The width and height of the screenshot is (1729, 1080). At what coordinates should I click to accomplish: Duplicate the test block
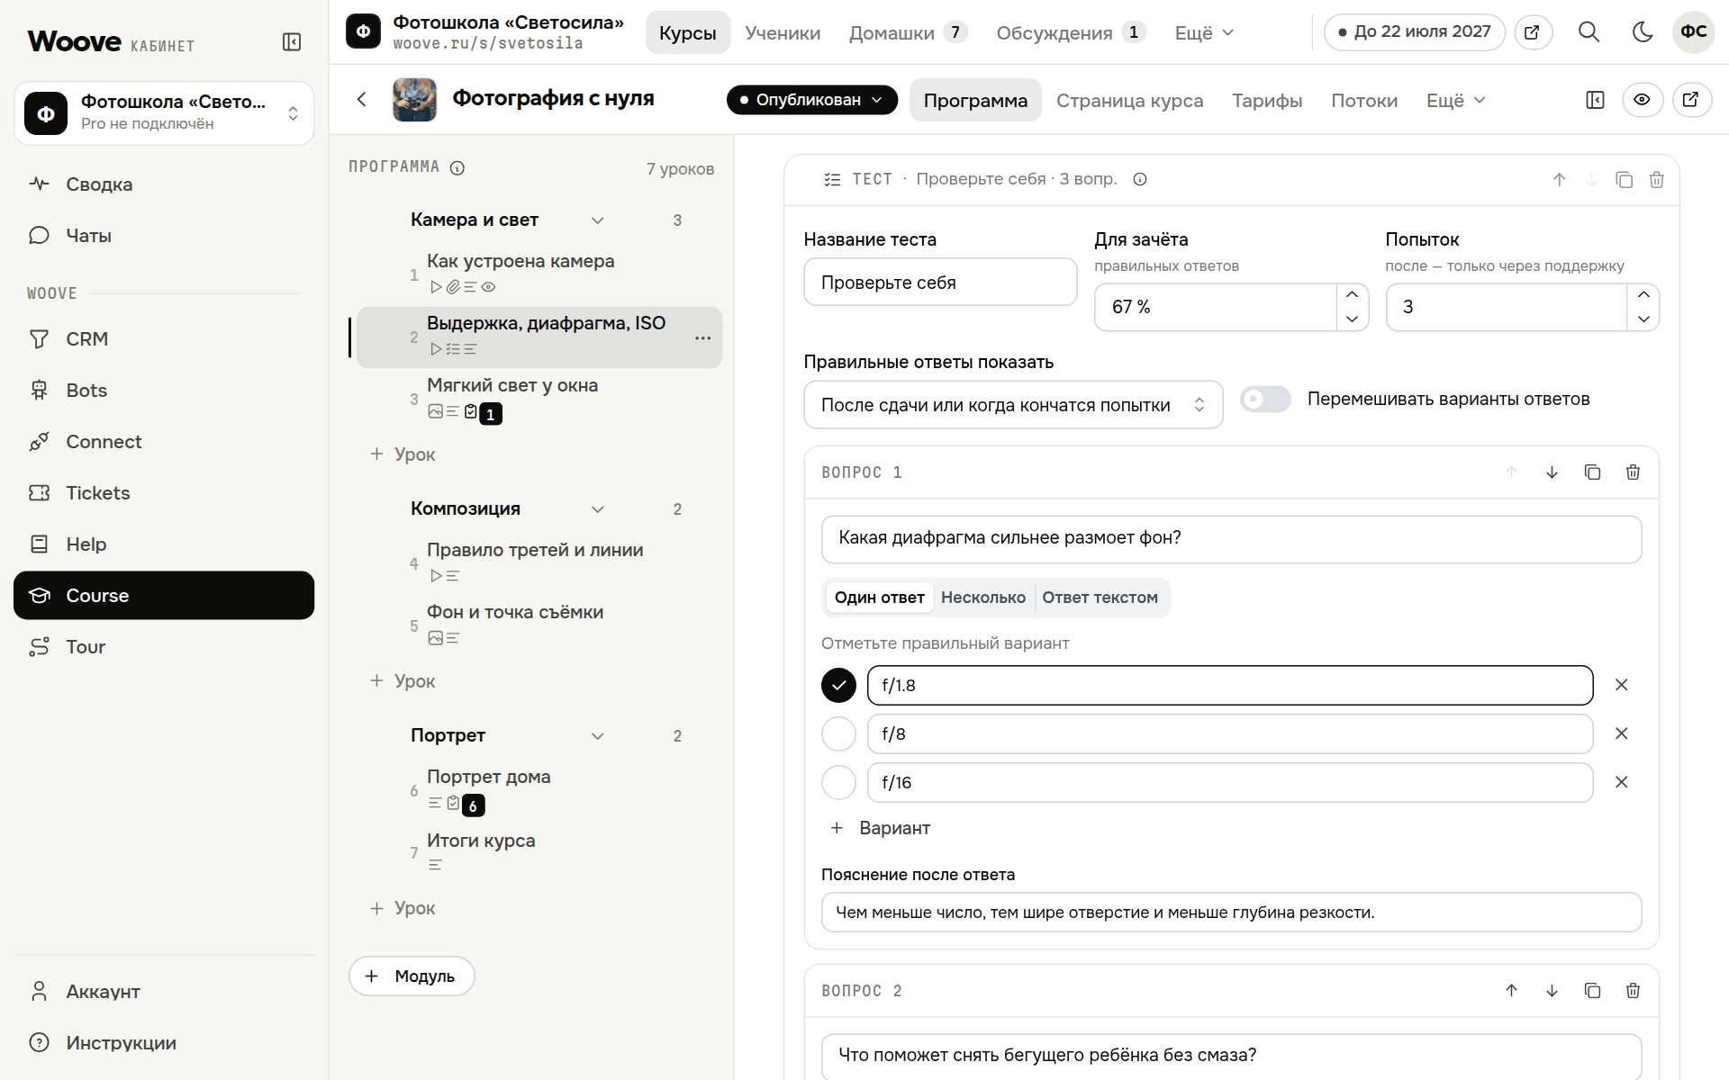coord(1624,180)
